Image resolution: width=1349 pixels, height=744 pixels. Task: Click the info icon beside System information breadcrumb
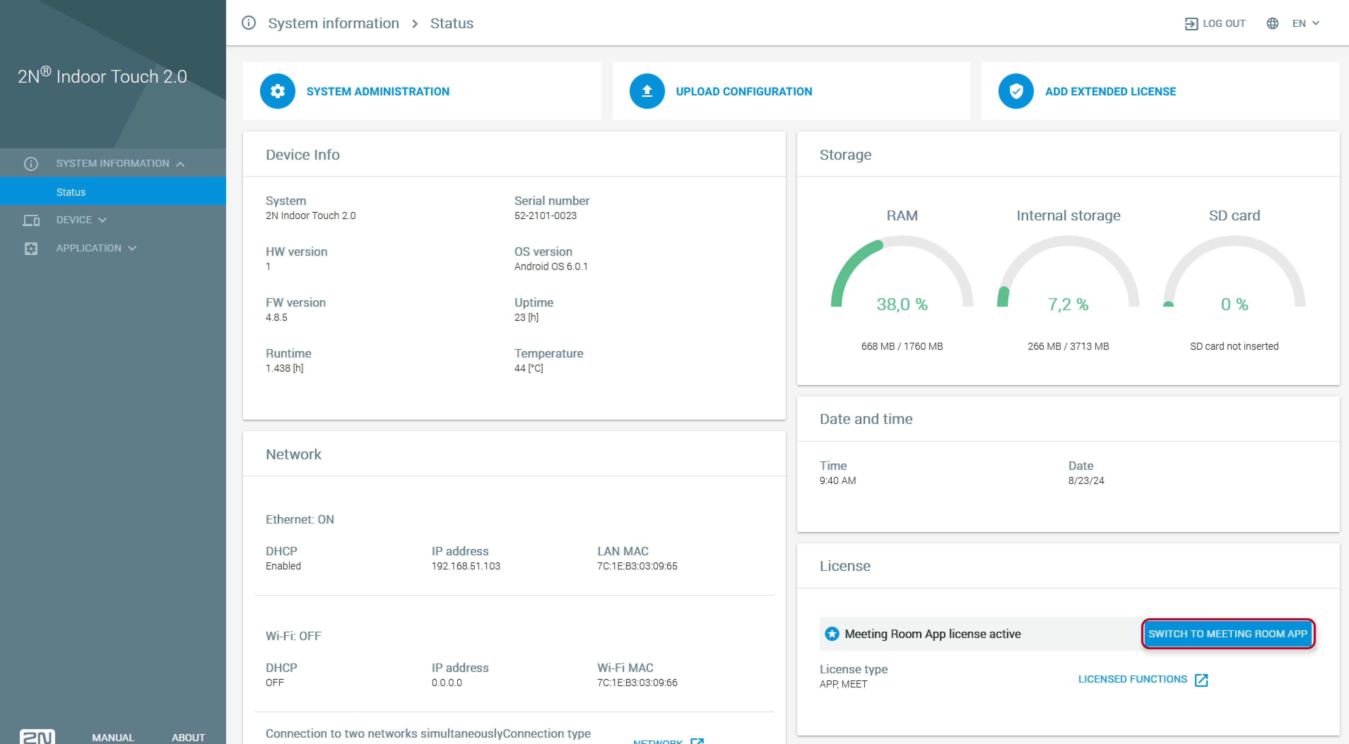[x=249, y=23]
